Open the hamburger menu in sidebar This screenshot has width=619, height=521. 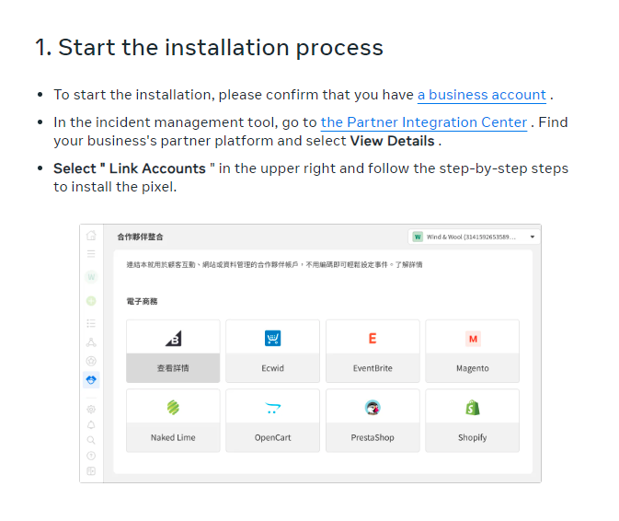point(91,253)
